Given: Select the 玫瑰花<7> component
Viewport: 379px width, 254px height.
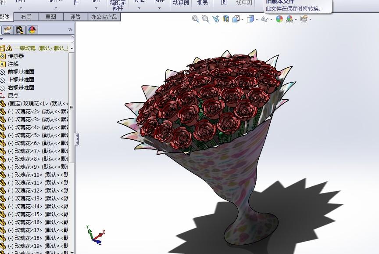Looking at the screenshot, I should click(x=38, y=151).
